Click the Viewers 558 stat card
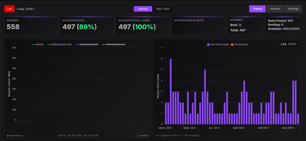The image size is (306, 141). 31,25
